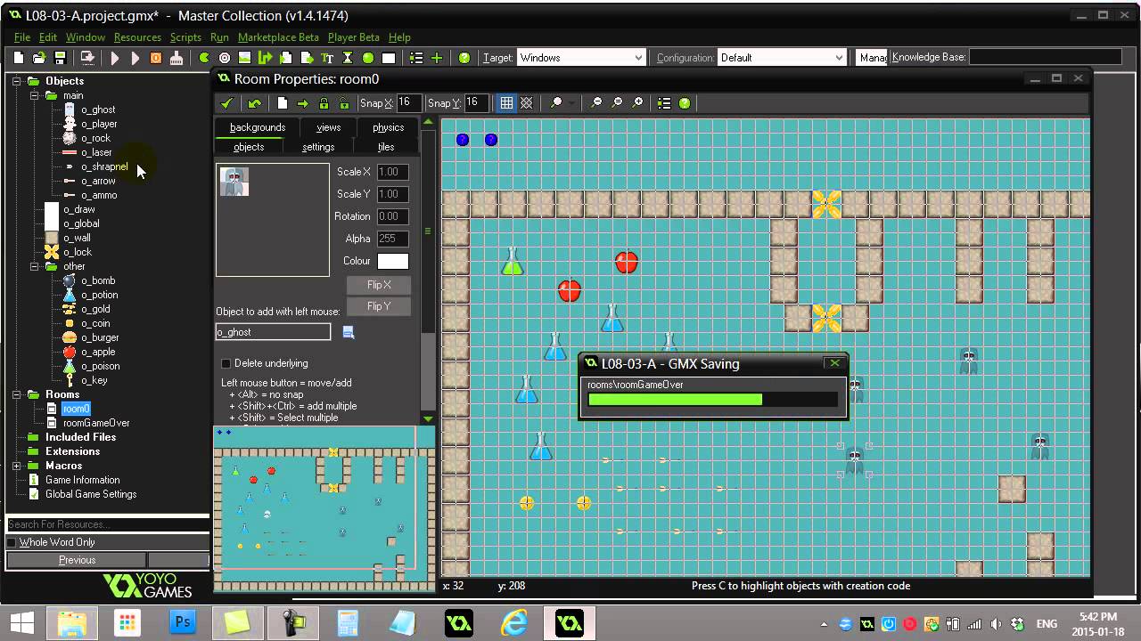Open Global Game Settings tree item
1141x641 pixels.
tap(91, 494)
